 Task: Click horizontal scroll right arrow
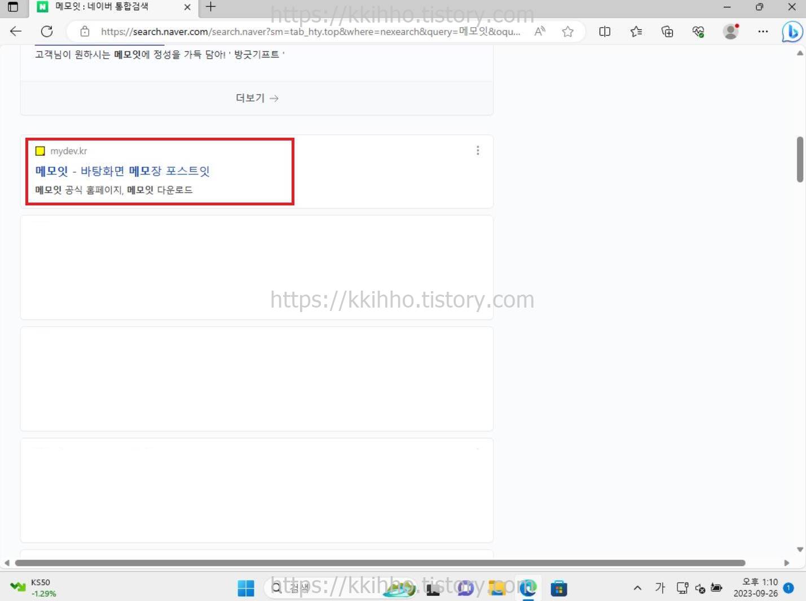pyautogui.click(x=787, y=563)
